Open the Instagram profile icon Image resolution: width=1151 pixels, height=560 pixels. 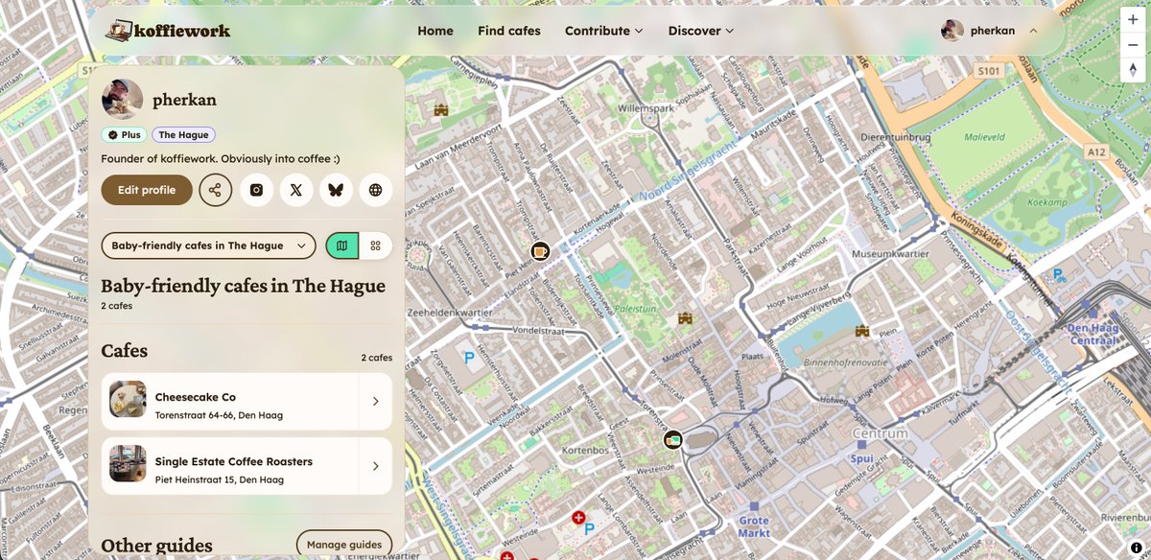coord(256,190)
